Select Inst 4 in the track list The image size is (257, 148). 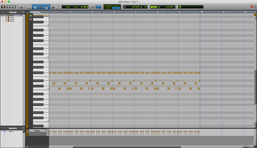click(12, 21)
